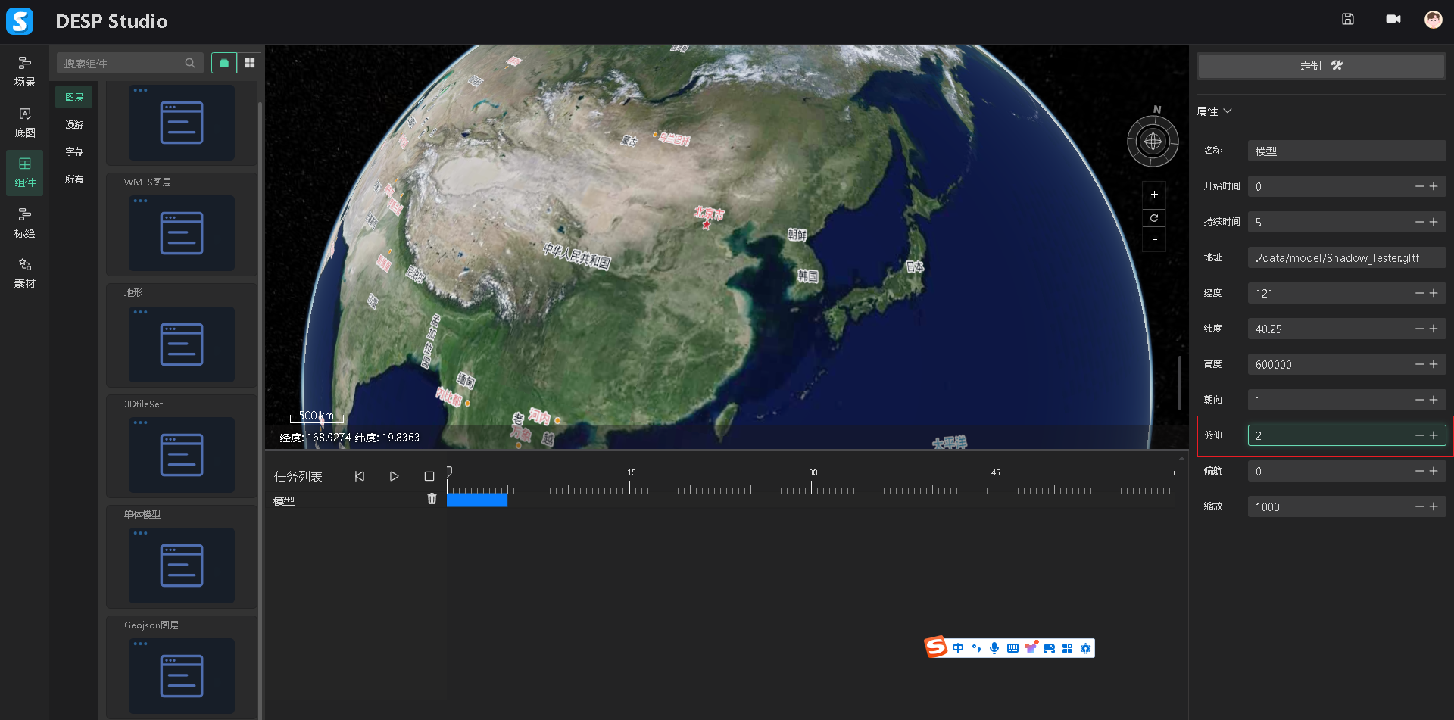Viewport: 1454px width, 720px height.
Task: Switch component list to card view
Action: pos(224,63)
